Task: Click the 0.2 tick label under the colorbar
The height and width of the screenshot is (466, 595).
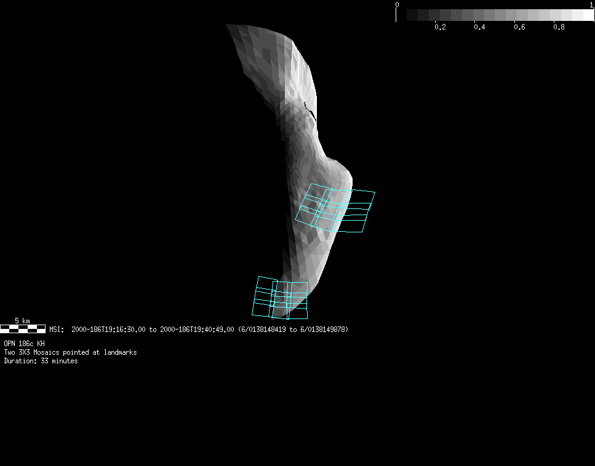Action: click(x=440, y=27)
